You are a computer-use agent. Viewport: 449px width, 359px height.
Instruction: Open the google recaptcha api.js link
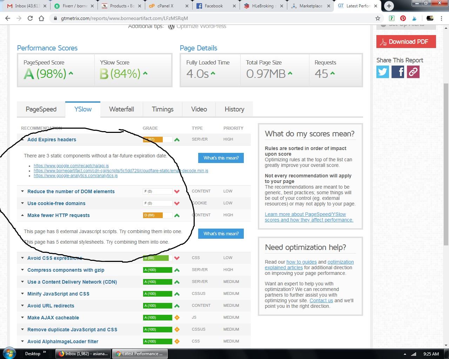[71, 166]
